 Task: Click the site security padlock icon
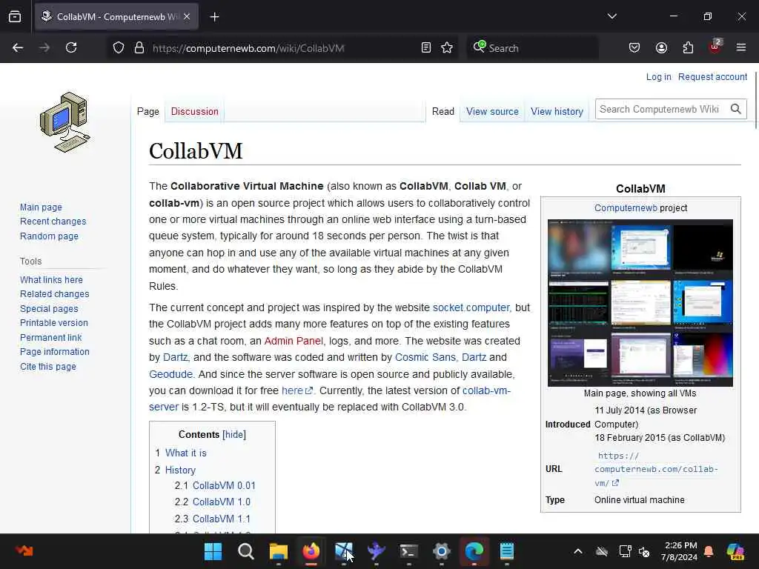[139, 47]
